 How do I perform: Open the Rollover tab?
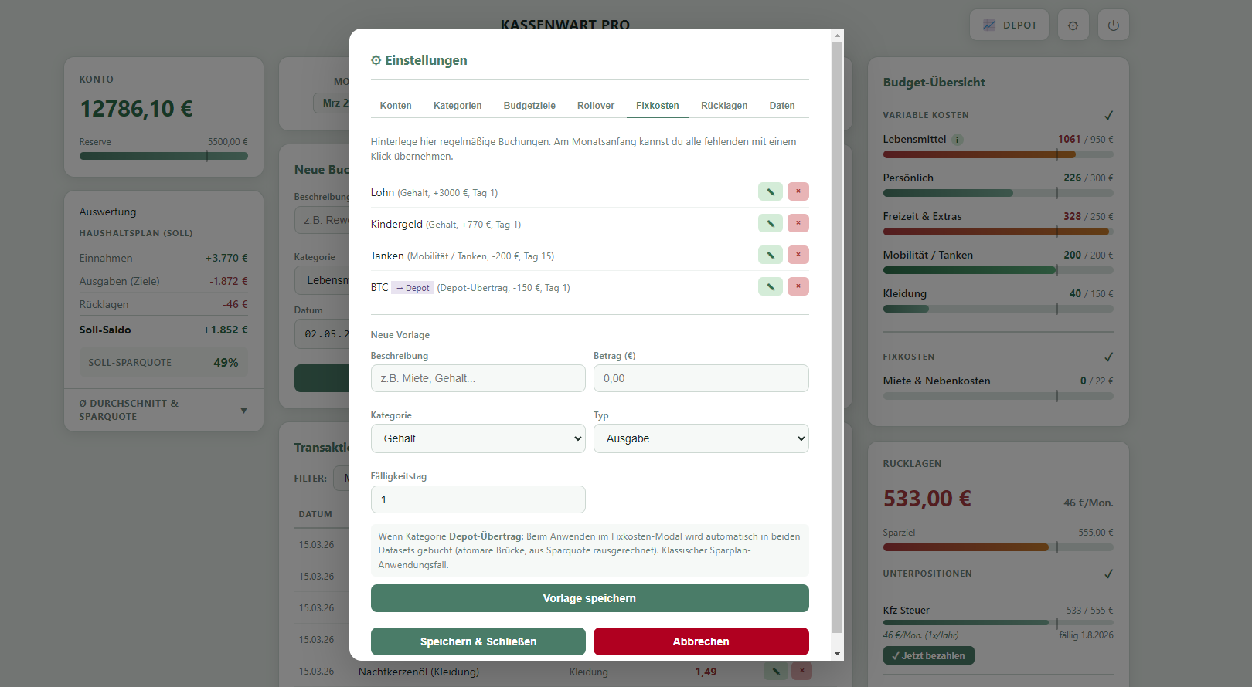[x=596, y=106]
